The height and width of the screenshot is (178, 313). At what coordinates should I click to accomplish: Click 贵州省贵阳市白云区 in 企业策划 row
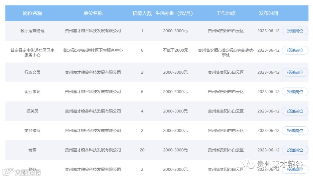tap(226, 92)
